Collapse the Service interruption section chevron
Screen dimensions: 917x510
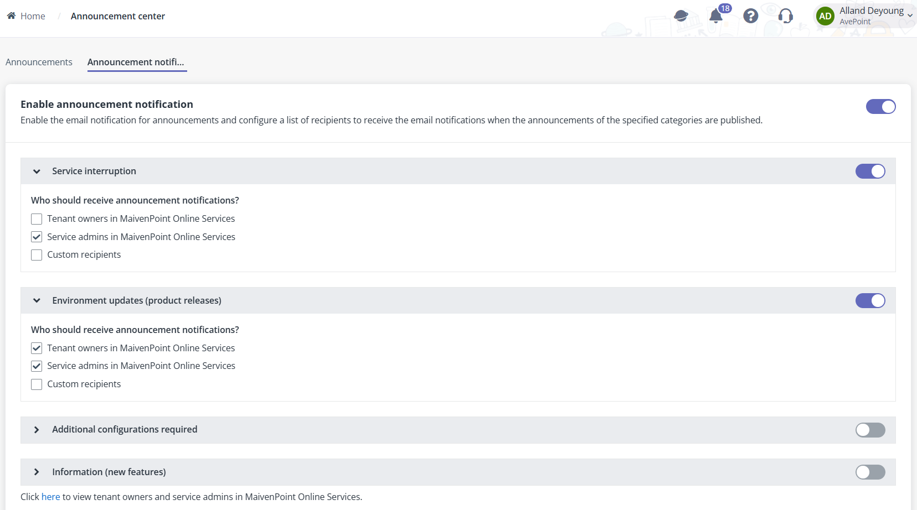(x=37, y=171)
